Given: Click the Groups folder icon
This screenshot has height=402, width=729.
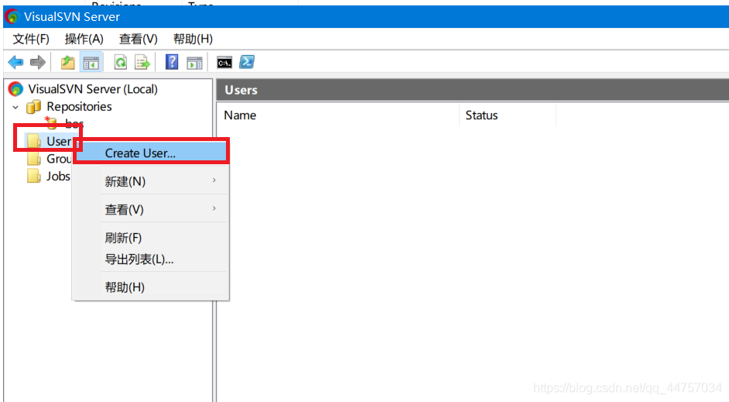Looking at the screenshot, I should (34, 159).
